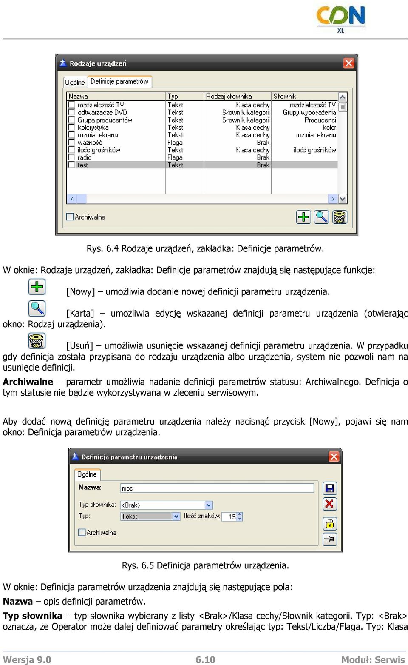The image size is (408, 665).
Task: Click the CDN XL logo
Action: 341,19
